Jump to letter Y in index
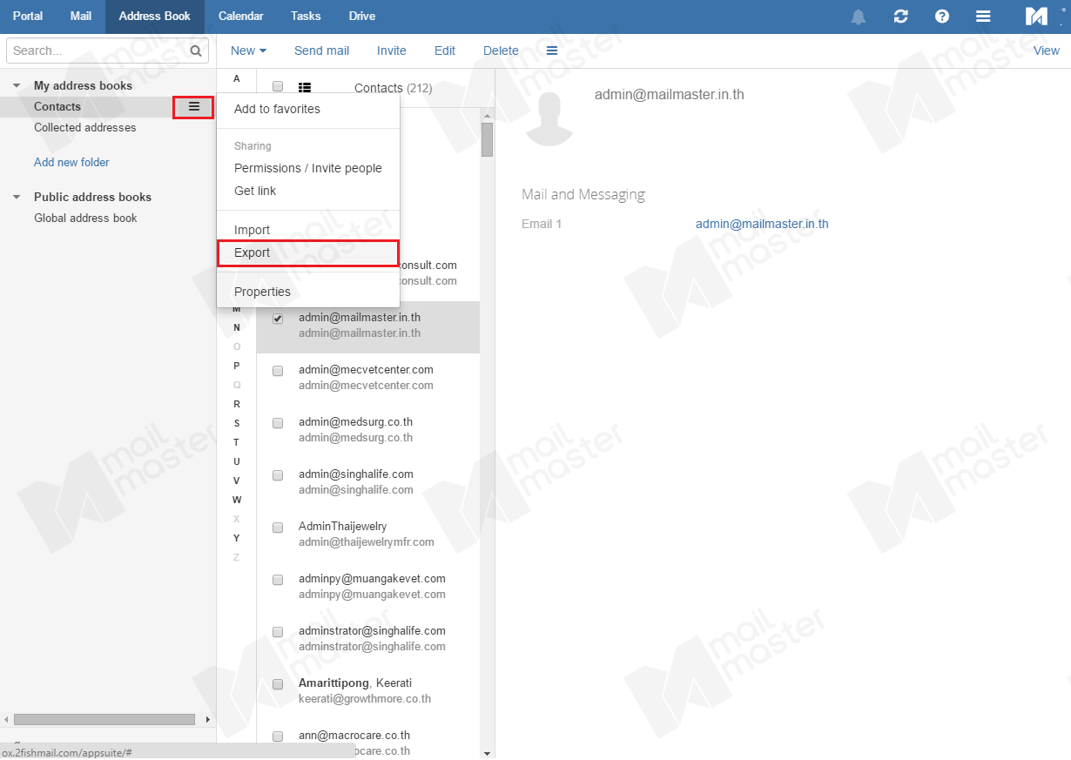 click(236, 538)
